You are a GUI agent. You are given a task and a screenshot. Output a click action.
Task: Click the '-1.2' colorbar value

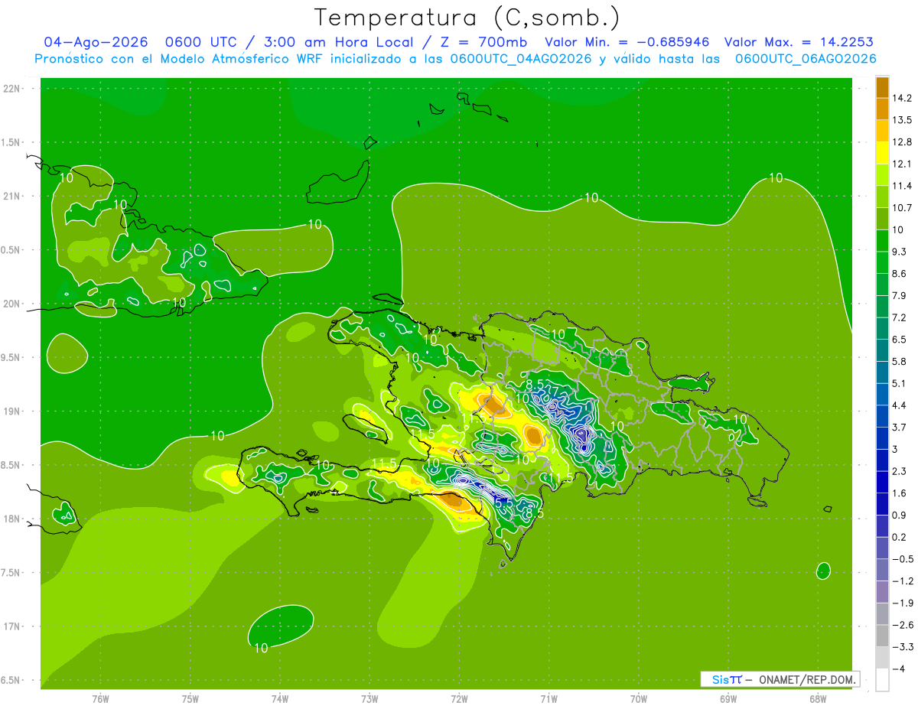tap(902, 581)
